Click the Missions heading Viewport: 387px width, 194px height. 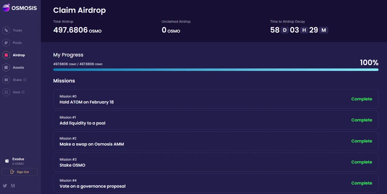64,81
